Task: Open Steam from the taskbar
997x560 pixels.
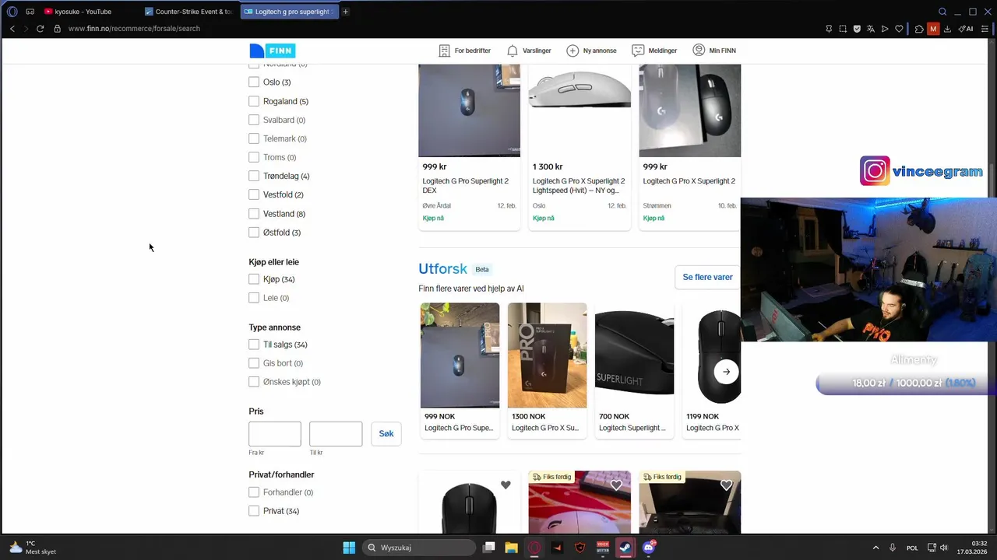Action: pyautogui.click(x=625, y=548)
